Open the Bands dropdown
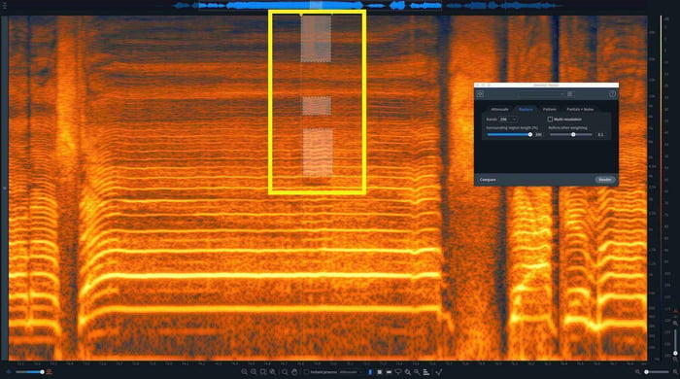680x379 pixels. [508, 120]
